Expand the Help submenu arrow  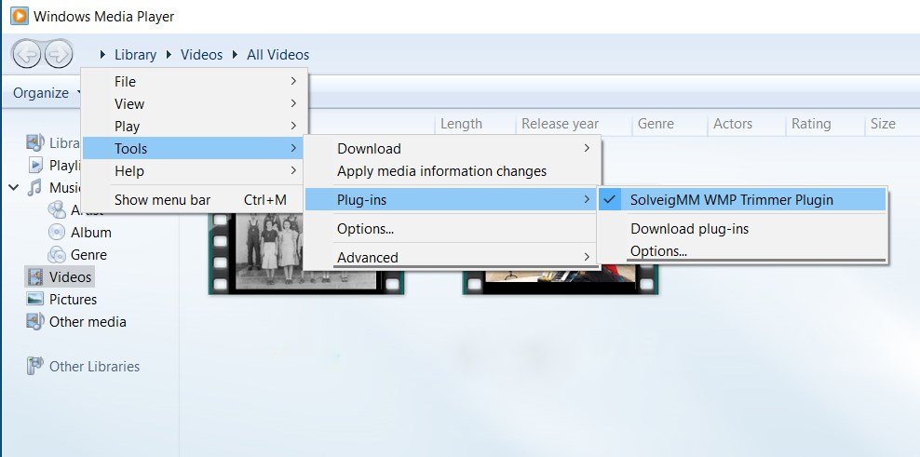pos(293,170)
